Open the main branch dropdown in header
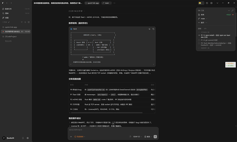Screen dimensions: 237x142 [106, 3]
